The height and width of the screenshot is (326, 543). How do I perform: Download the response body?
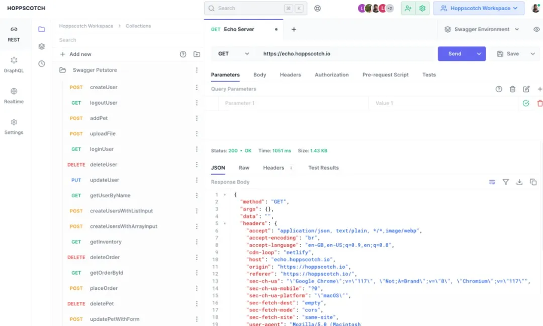coord(519,182)
